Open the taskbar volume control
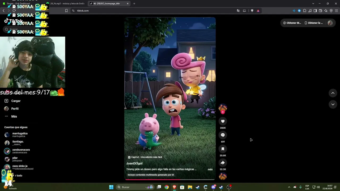Screen dimensions: 340x191 (318, 187)
